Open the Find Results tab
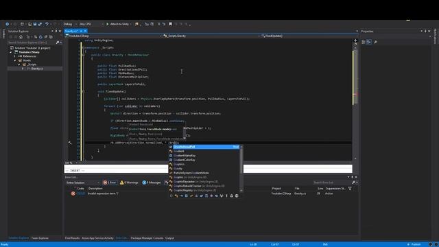439x247 pixels. click(x=72, y=238)
